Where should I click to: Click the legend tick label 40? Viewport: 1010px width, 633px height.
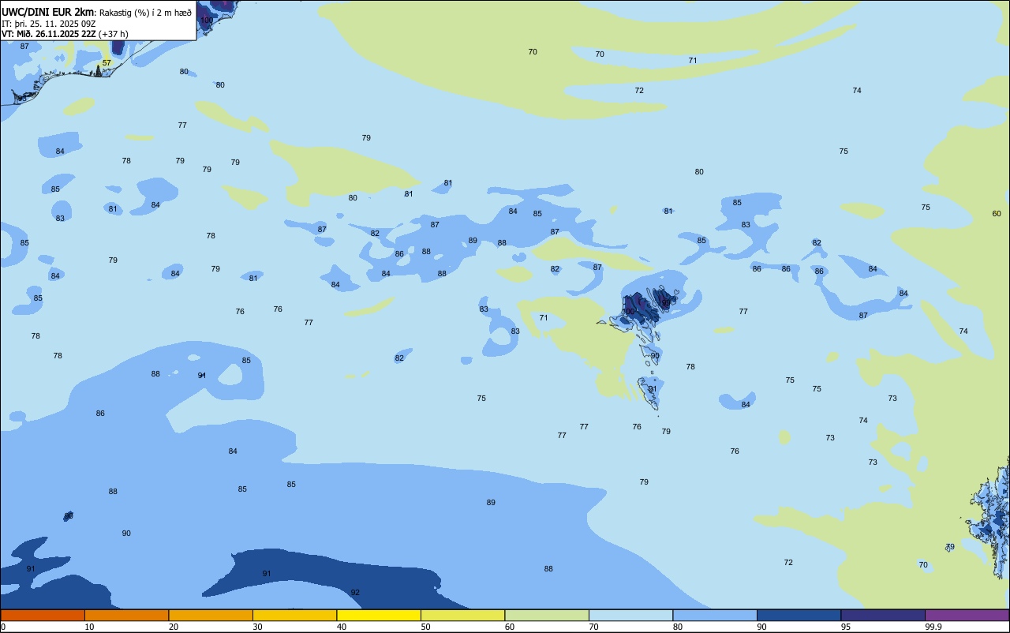pyautogui.click(x=342, y=627)
